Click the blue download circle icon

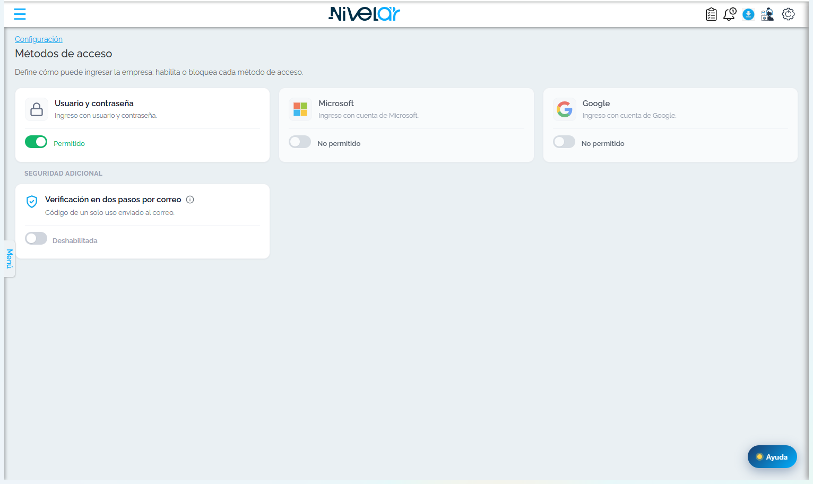click(748, 14)
